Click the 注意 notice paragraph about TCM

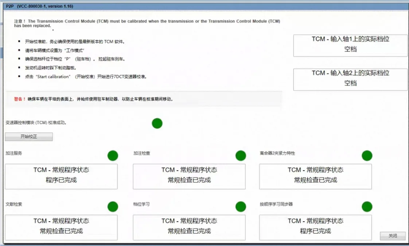[x=147, y=23]
